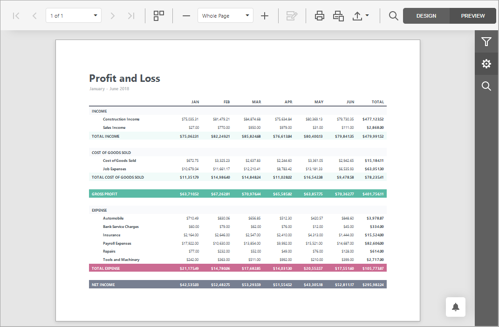This screenshot has height=327, width=499.
Task: Open the filter panel from the right sidebar
Action: point(486,41)
